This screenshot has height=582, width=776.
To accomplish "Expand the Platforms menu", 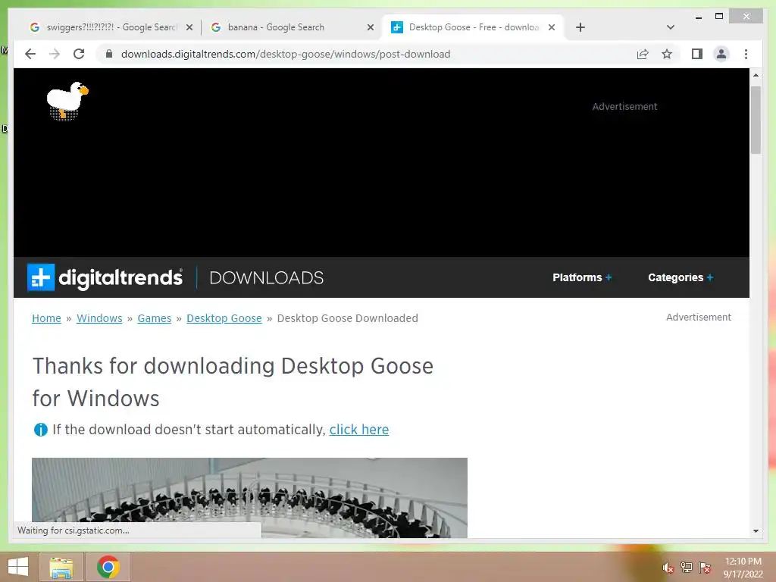I will tap(582, 277).
